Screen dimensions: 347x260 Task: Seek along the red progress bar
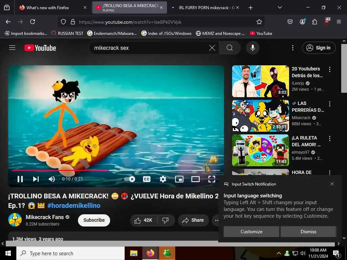(x=116, y=171)
